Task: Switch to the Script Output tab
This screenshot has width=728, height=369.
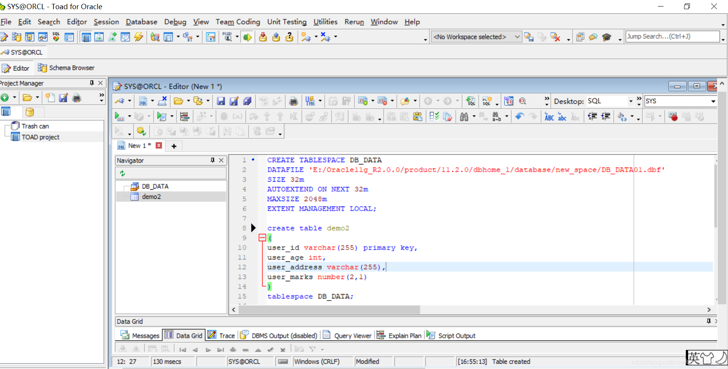Action: [x=457, y=335]
